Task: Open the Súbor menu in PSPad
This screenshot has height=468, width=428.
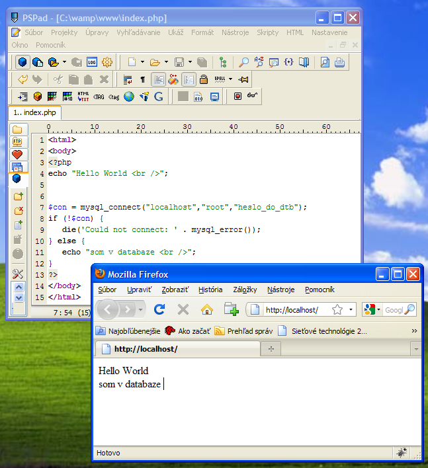Action: click(34, 32)
